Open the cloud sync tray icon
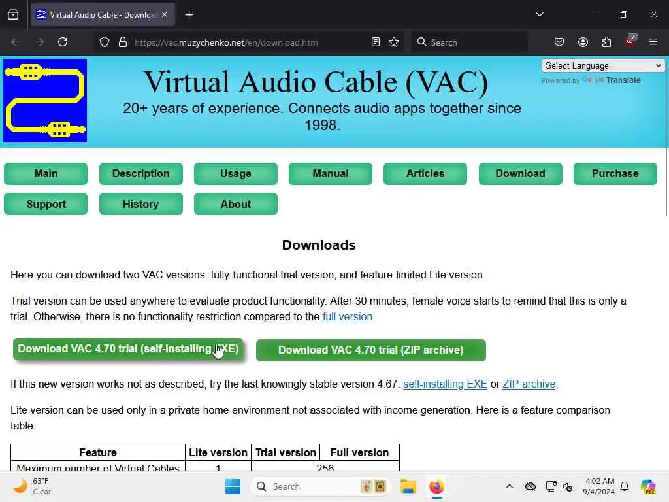The width and height of the screenshot is (669, 502). [x=530, y=486]
